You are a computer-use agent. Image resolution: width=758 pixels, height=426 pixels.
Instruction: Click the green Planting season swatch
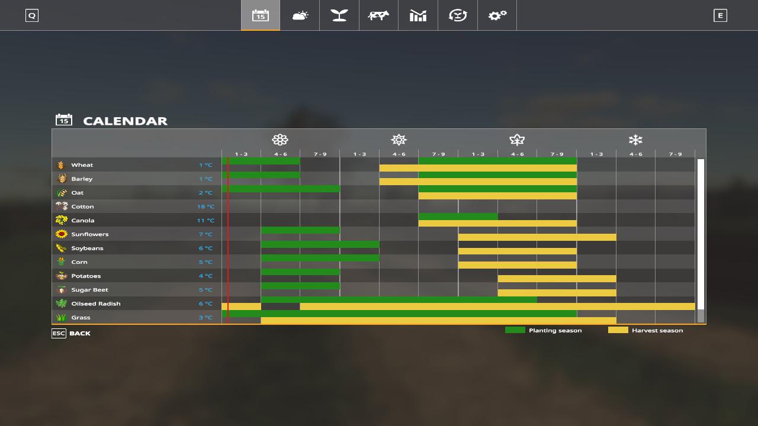[x=515, y=330]
